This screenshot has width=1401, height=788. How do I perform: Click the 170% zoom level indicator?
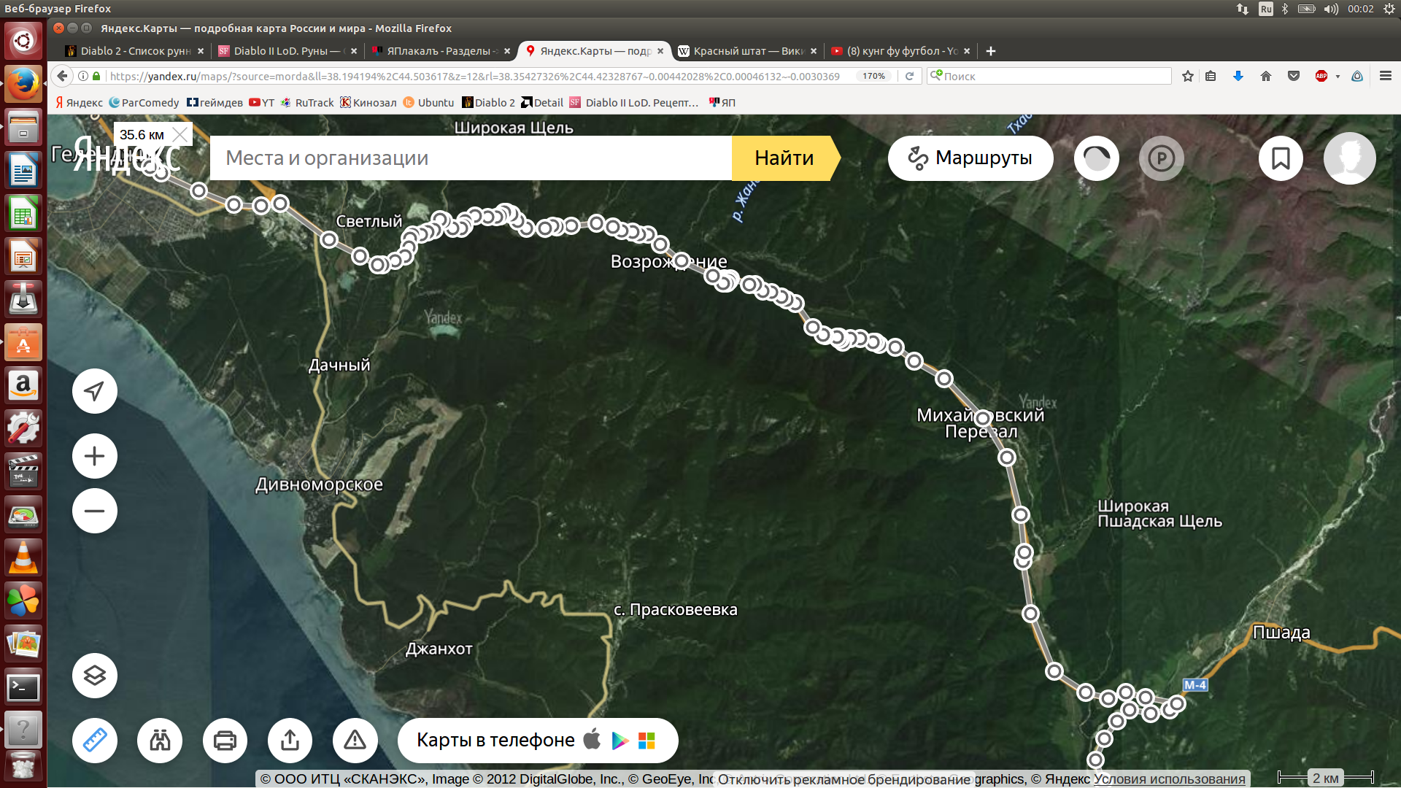coord(873,76)
